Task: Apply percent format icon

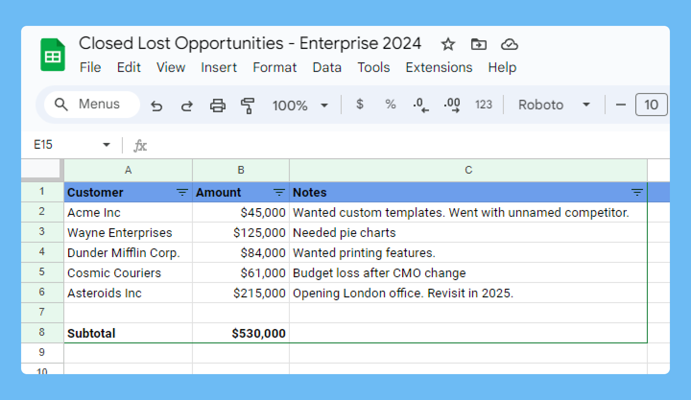Action: click(391, 104)
